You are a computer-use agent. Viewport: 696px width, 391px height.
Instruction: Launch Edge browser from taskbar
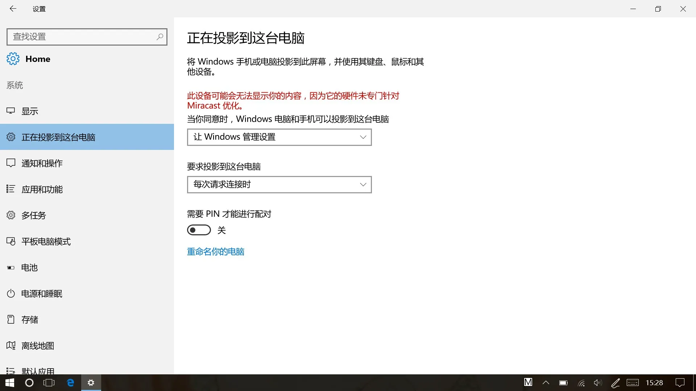pyautogui.click(x=70, y=383)
